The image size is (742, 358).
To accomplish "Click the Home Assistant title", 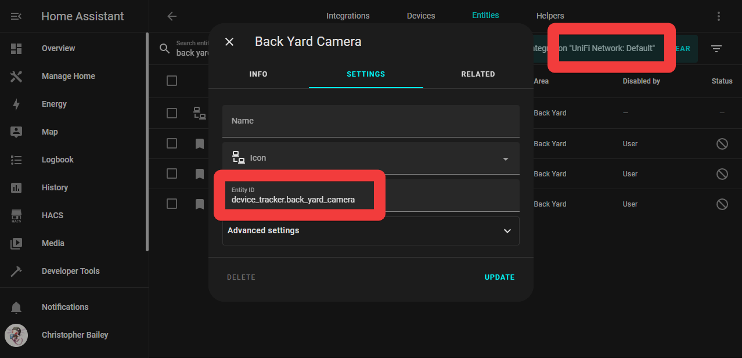I will (82, 16).
